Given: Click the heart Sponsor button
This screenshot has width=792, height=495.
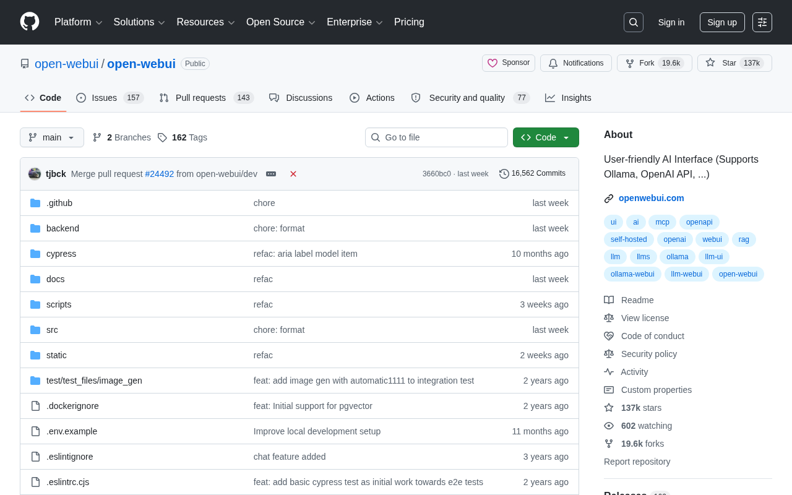Looking at the screenshot, I should (509, 63).
